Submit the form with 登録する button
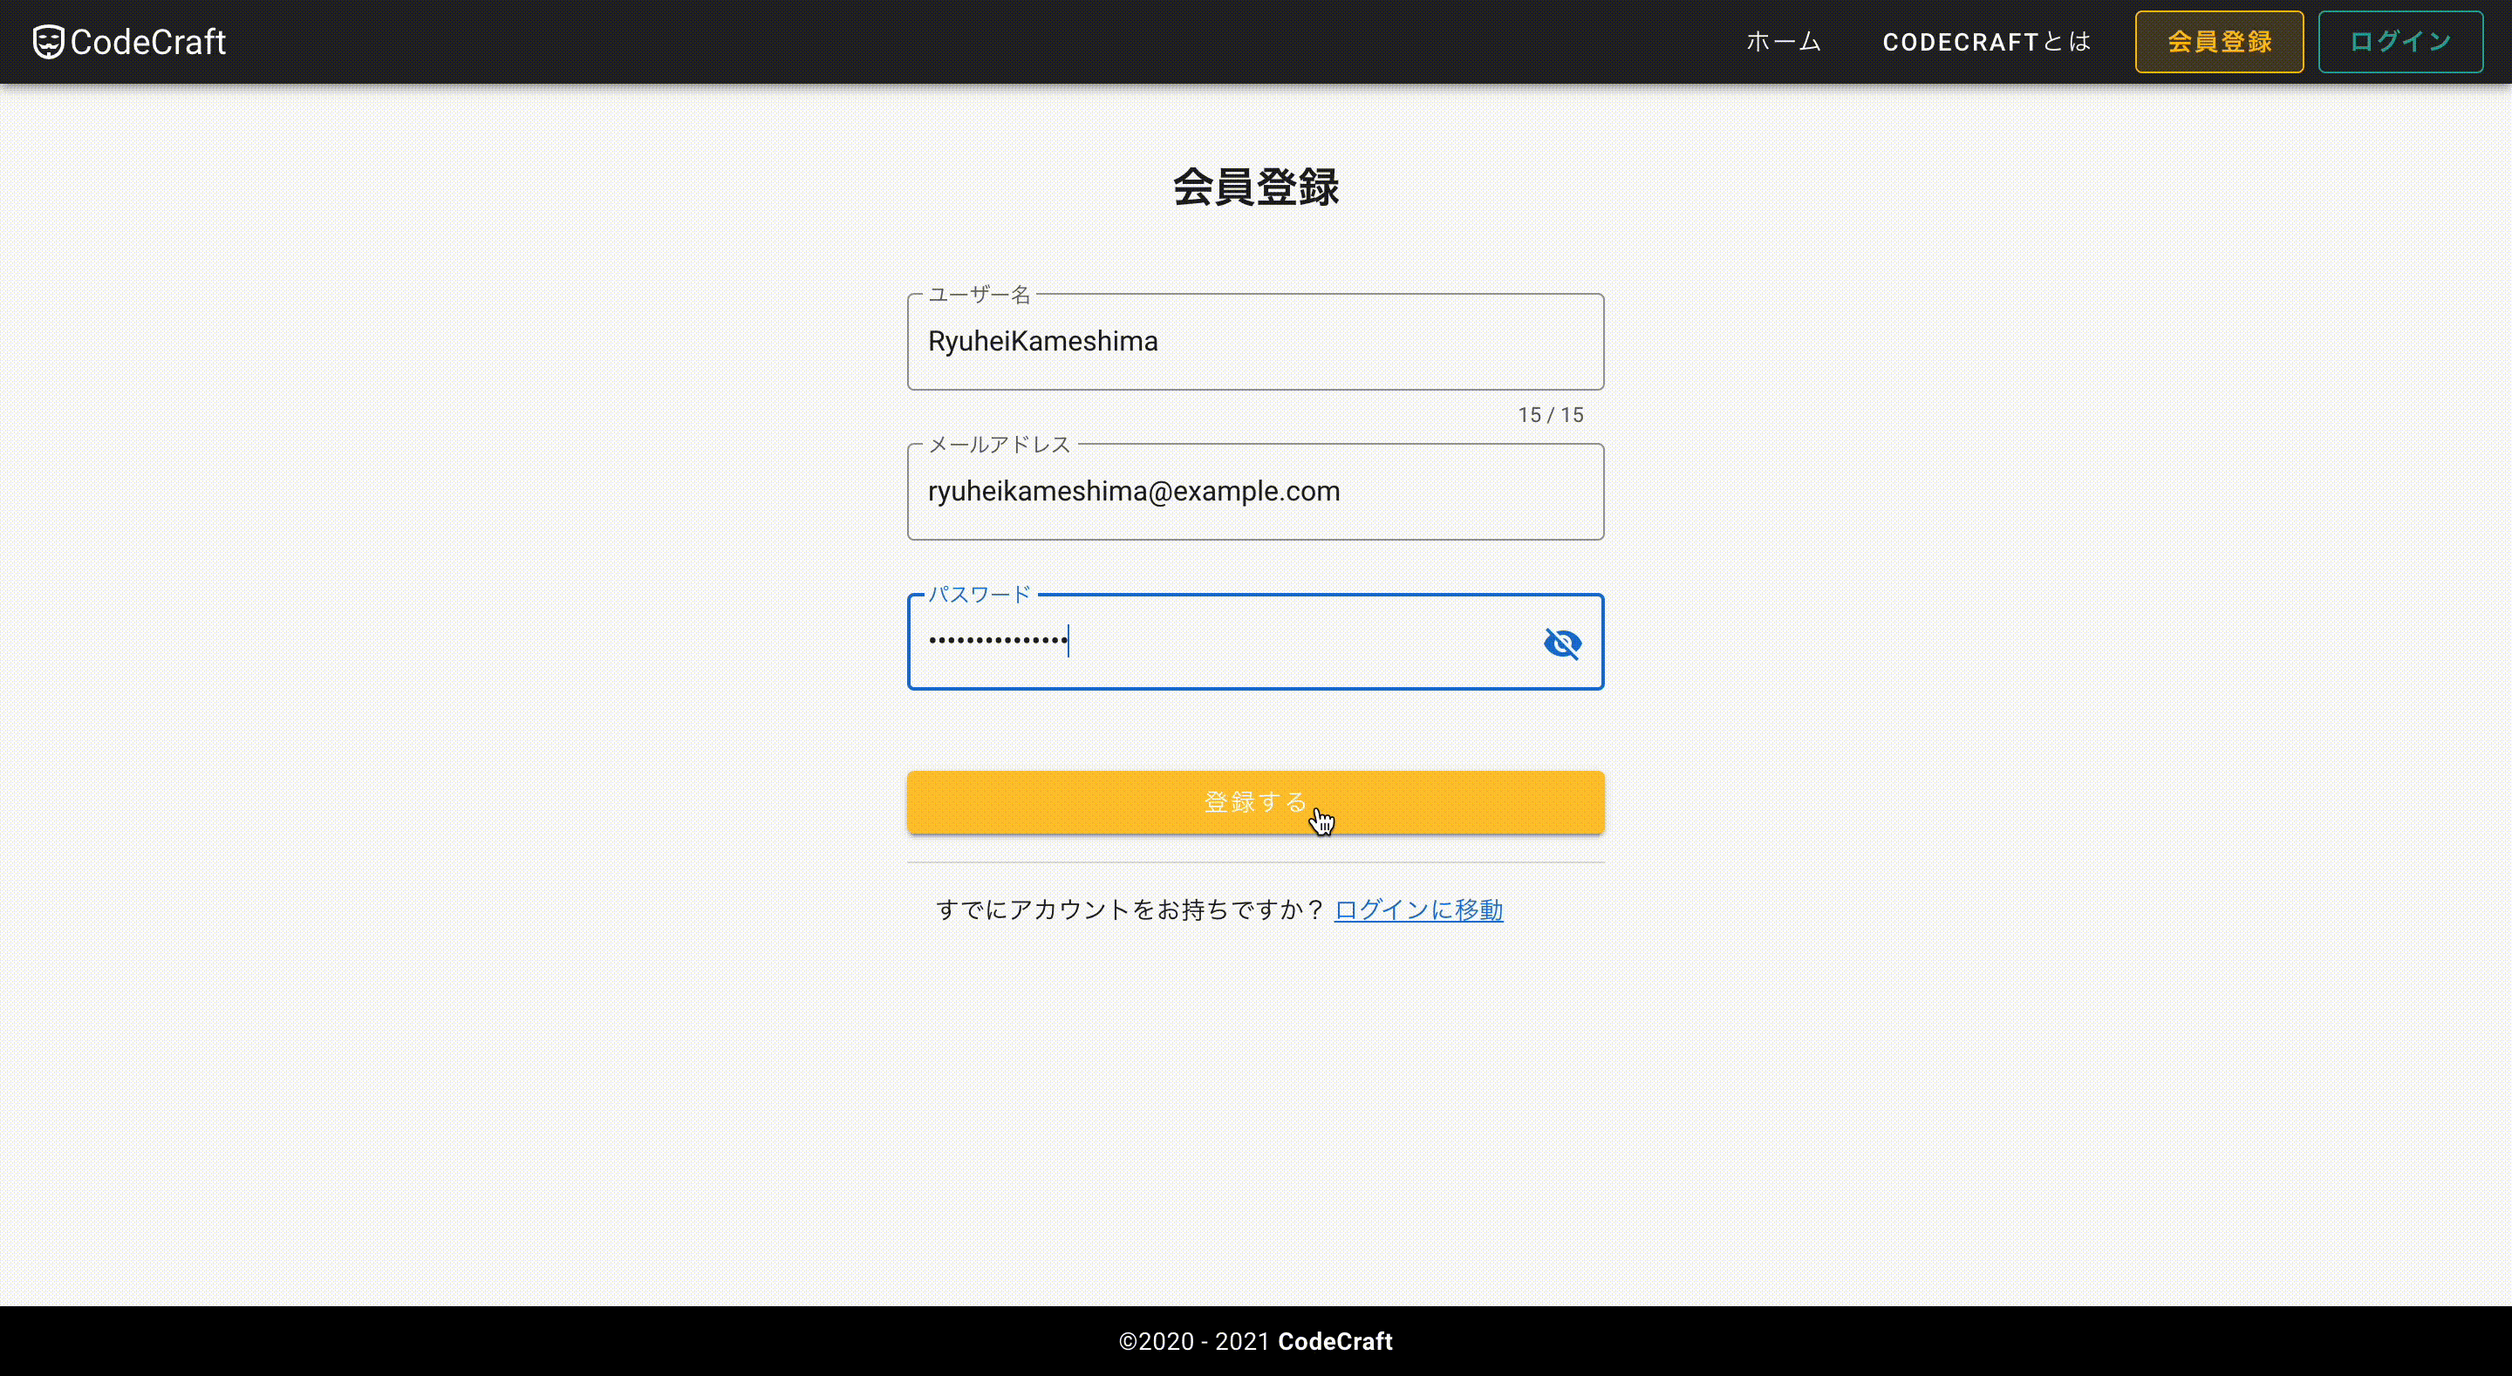Image resolution: width=2512 pixels, height=1376 pixels. click(1254, 802)
